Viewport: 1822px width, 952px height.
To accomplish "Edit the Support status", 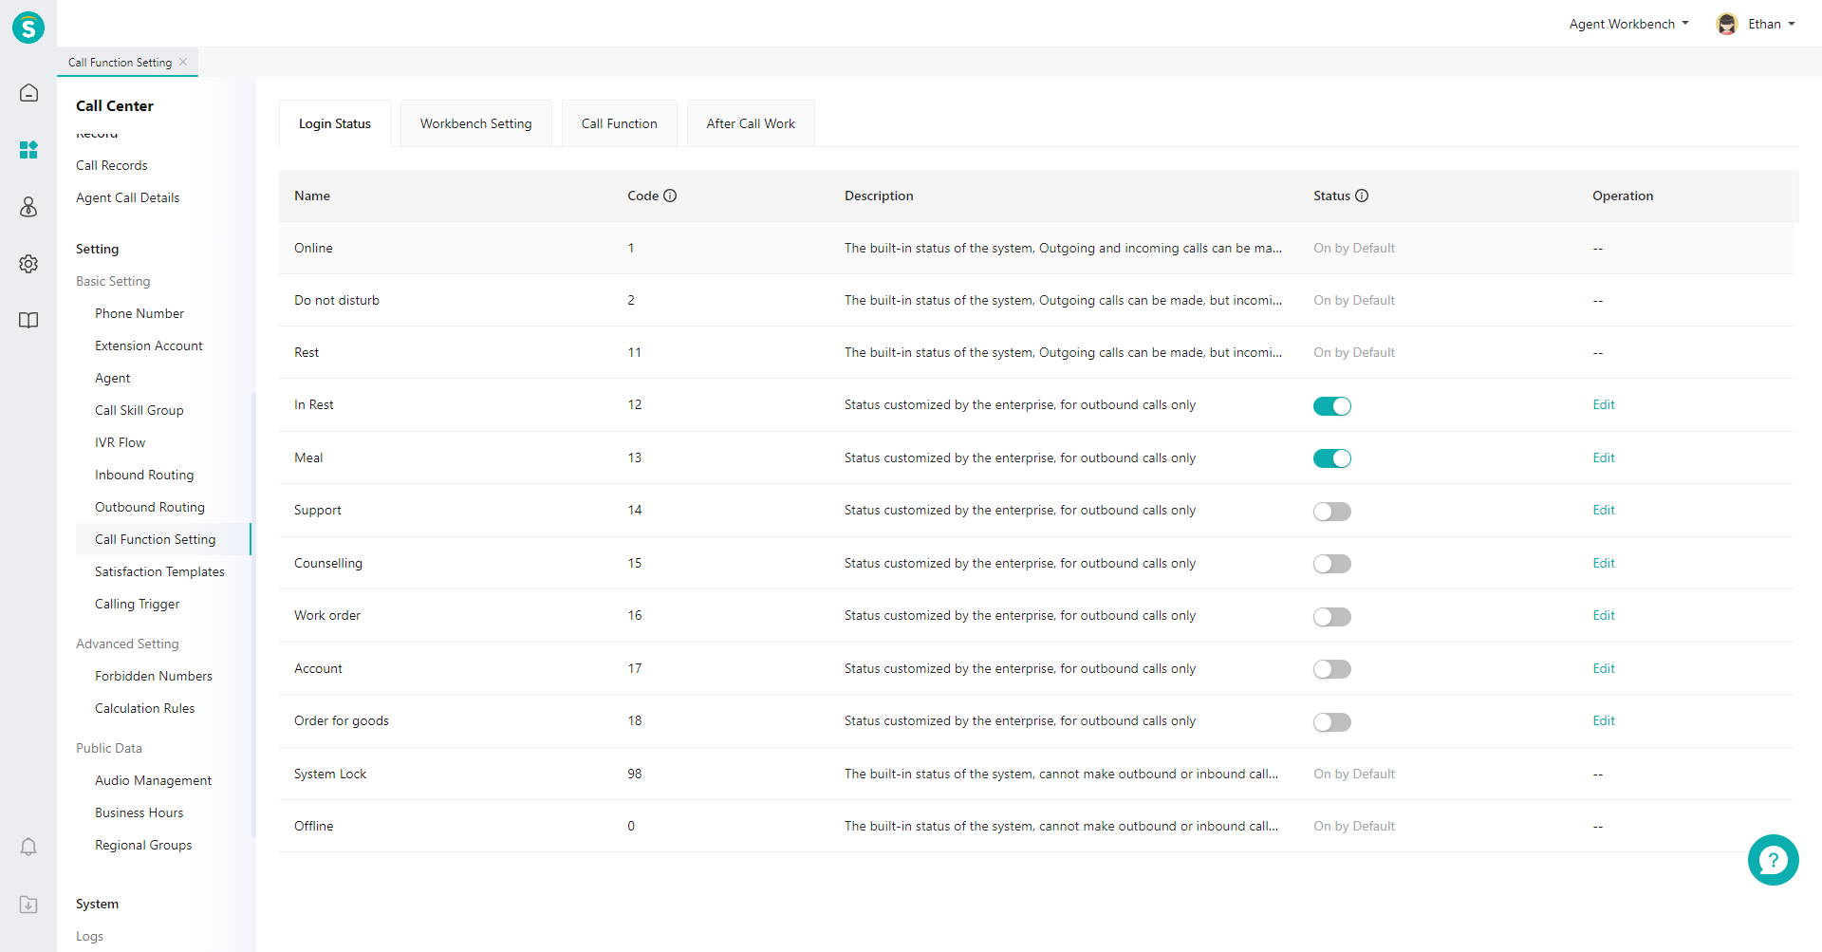I will 1603,510.
